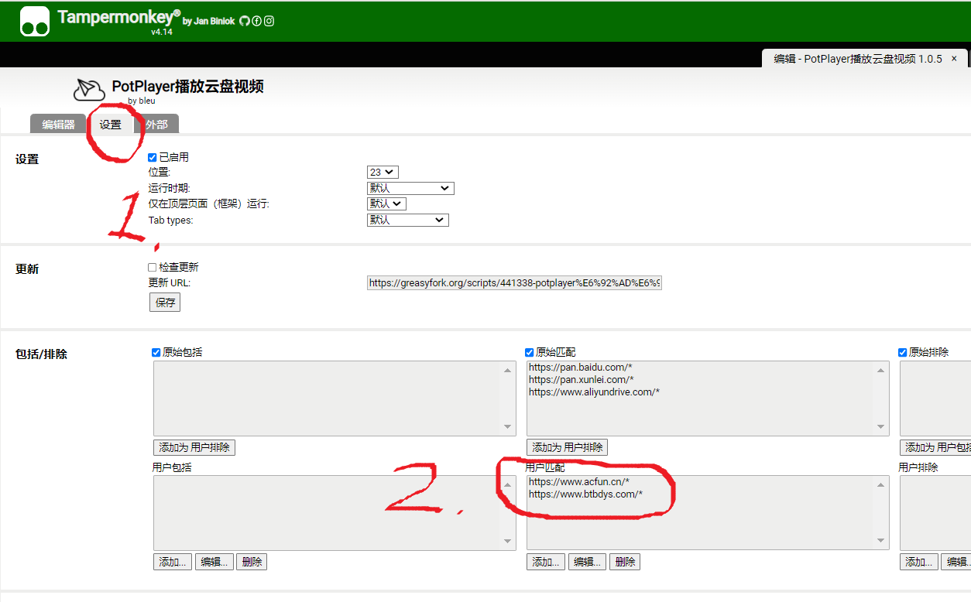The image size is (971, 602).
Task: Open the Tab types dropdown
Action: 408,220
